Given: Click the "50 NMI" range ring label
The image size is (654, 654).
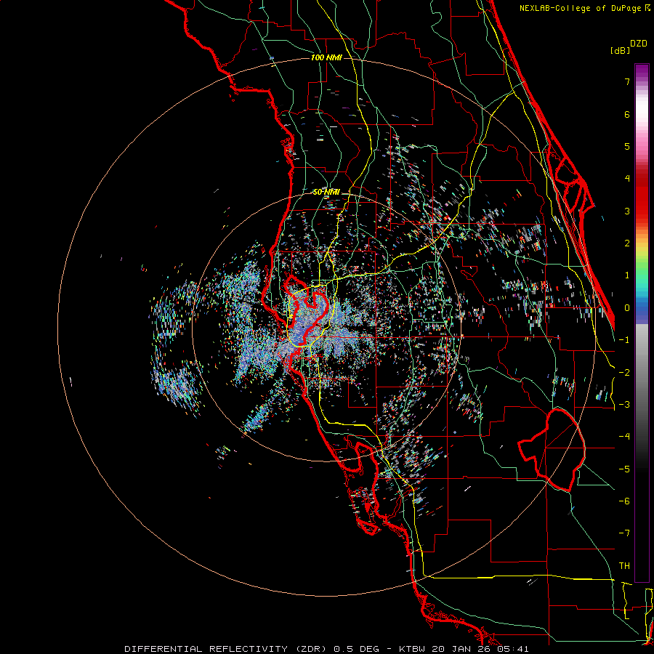Looking at the screenshot, I should 326,192.
